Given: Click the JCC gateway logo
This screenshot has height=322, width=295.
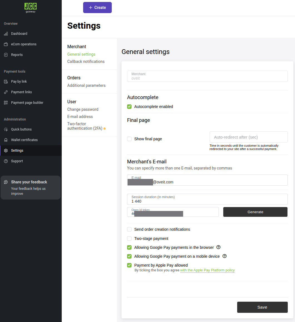Looking at the screenshot, I should coord(30,8).
